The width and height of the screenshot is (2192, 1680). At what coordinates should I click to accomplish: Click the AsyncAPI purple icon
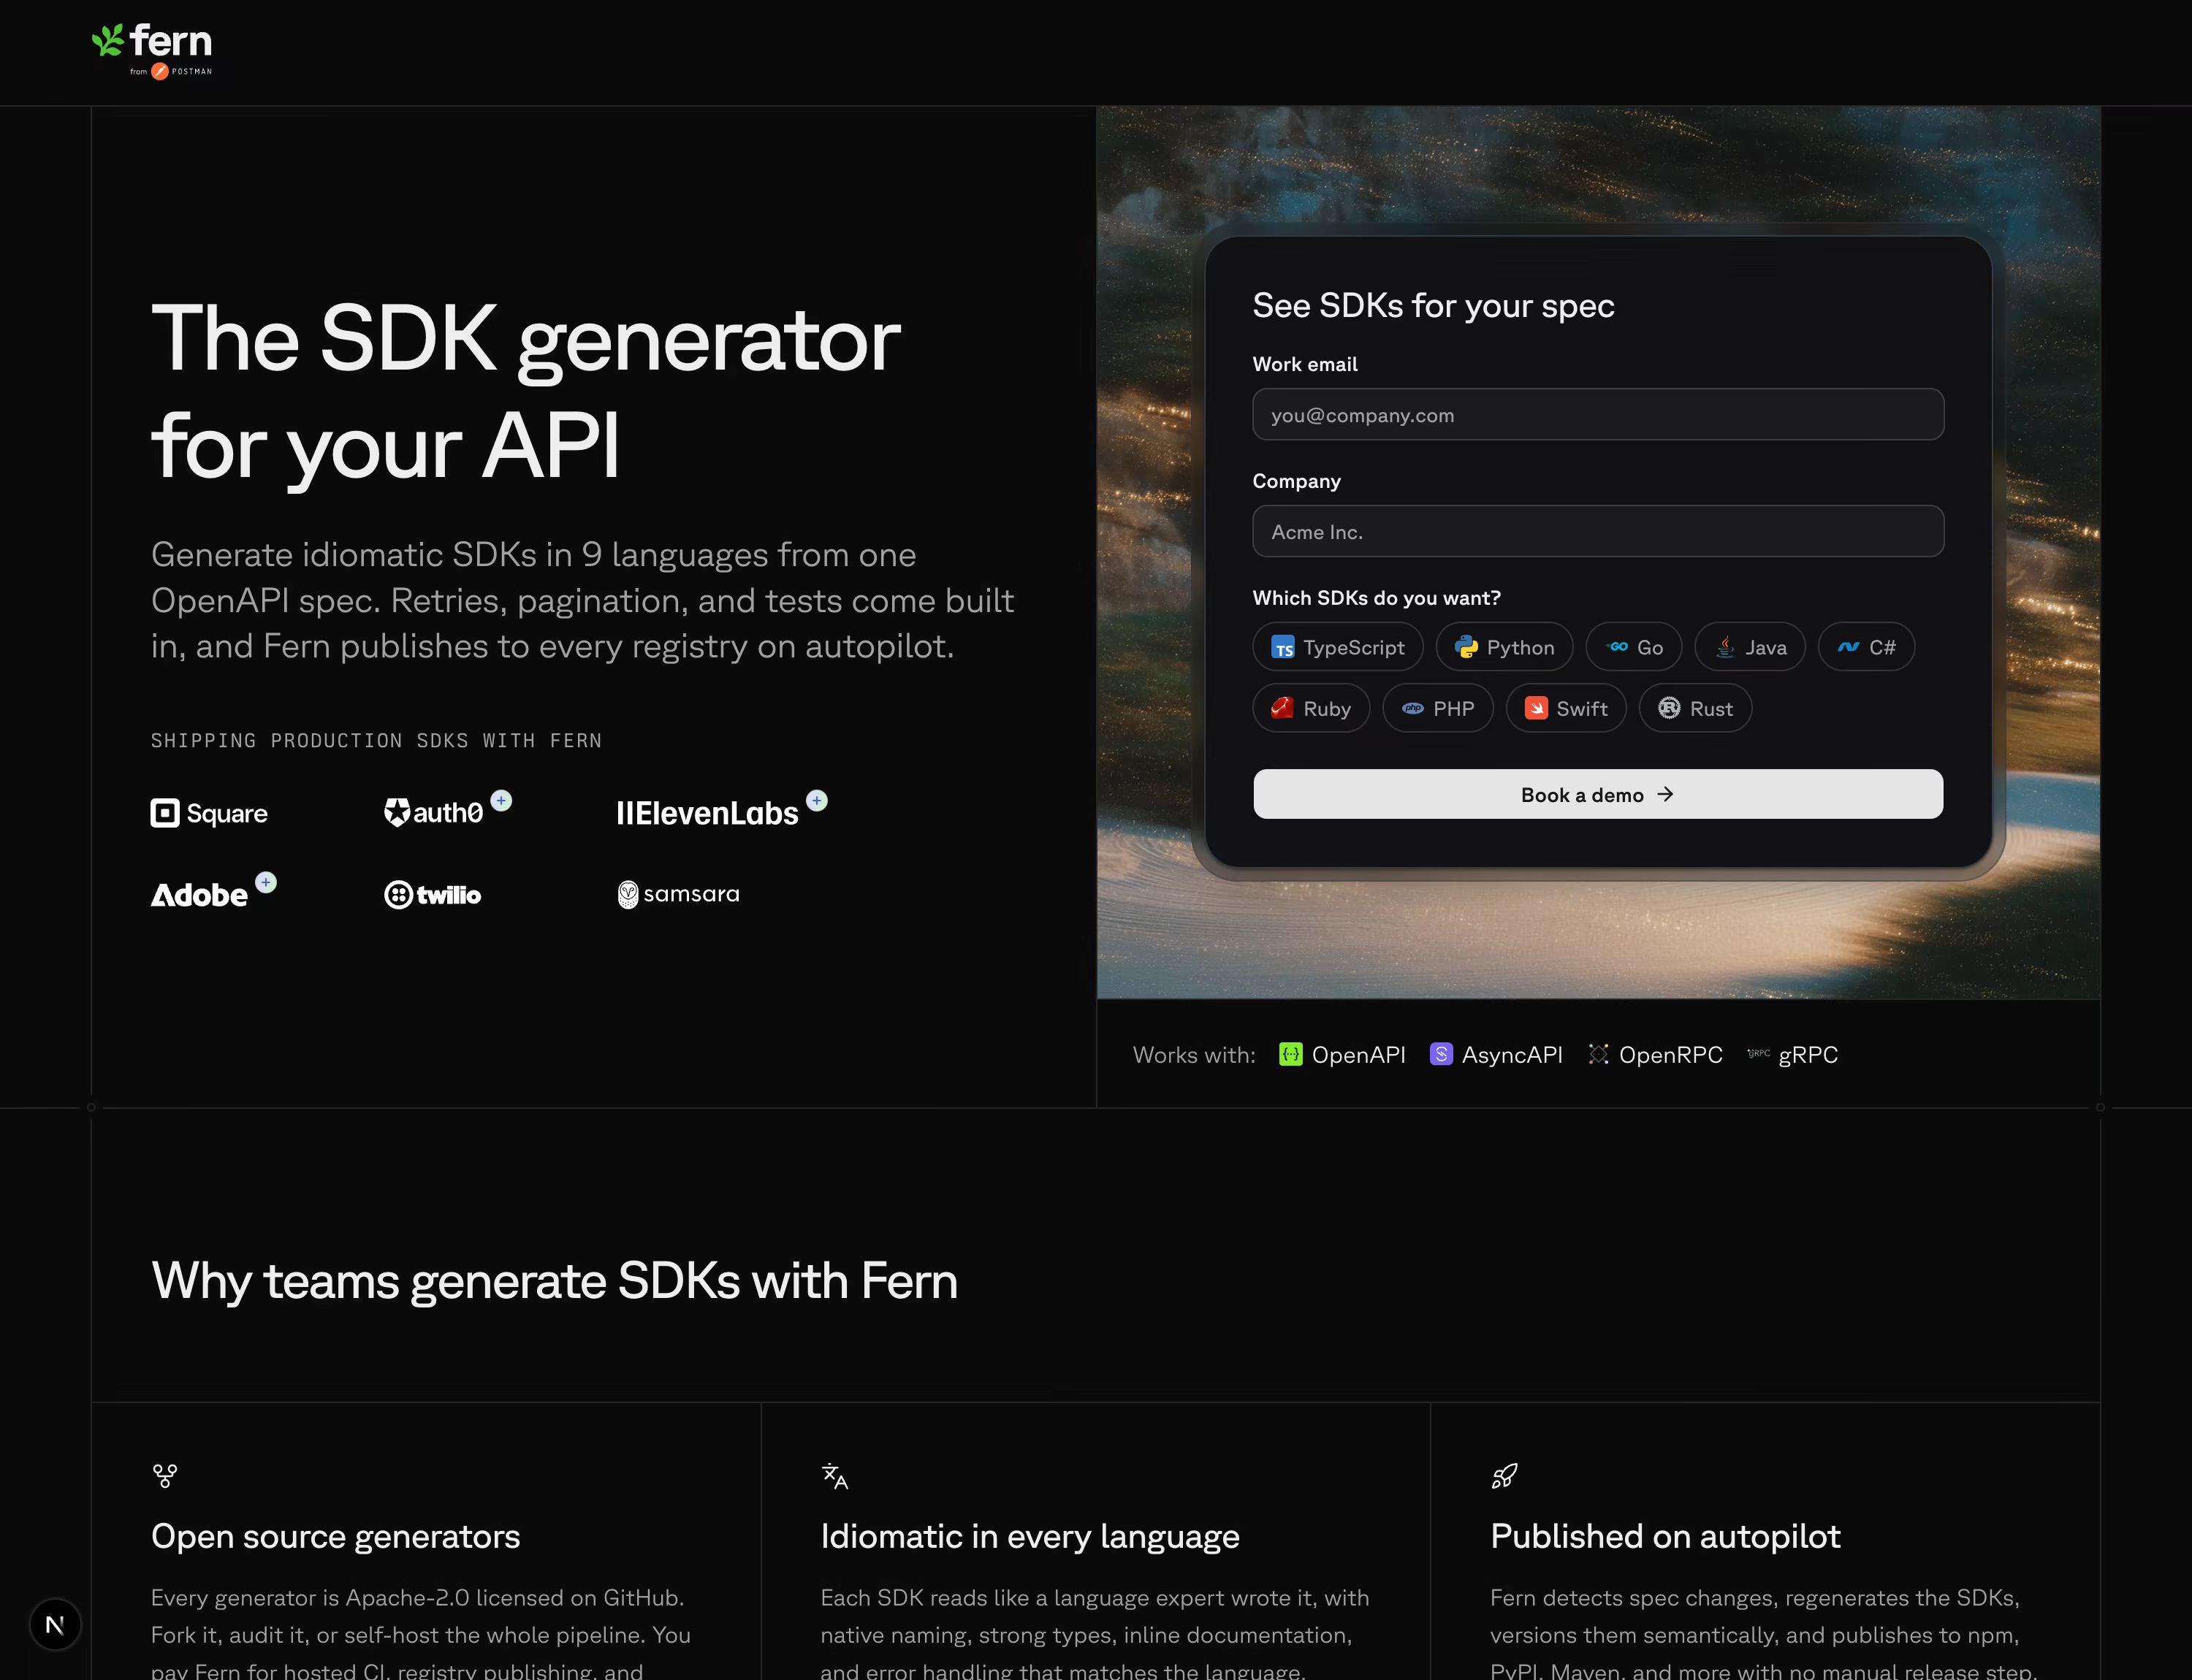pyautogui.click(x=1441, y=1055)
